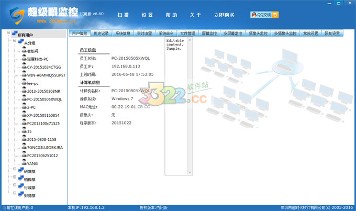This screenshot has width=356, height=211.
Task: Click the login time 2016-05-18 17:53:05
Action: (132, 74)
